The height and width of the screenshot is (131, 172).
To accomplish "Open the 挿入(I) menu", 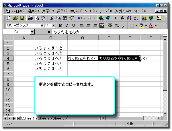I will tap(62, 11).
